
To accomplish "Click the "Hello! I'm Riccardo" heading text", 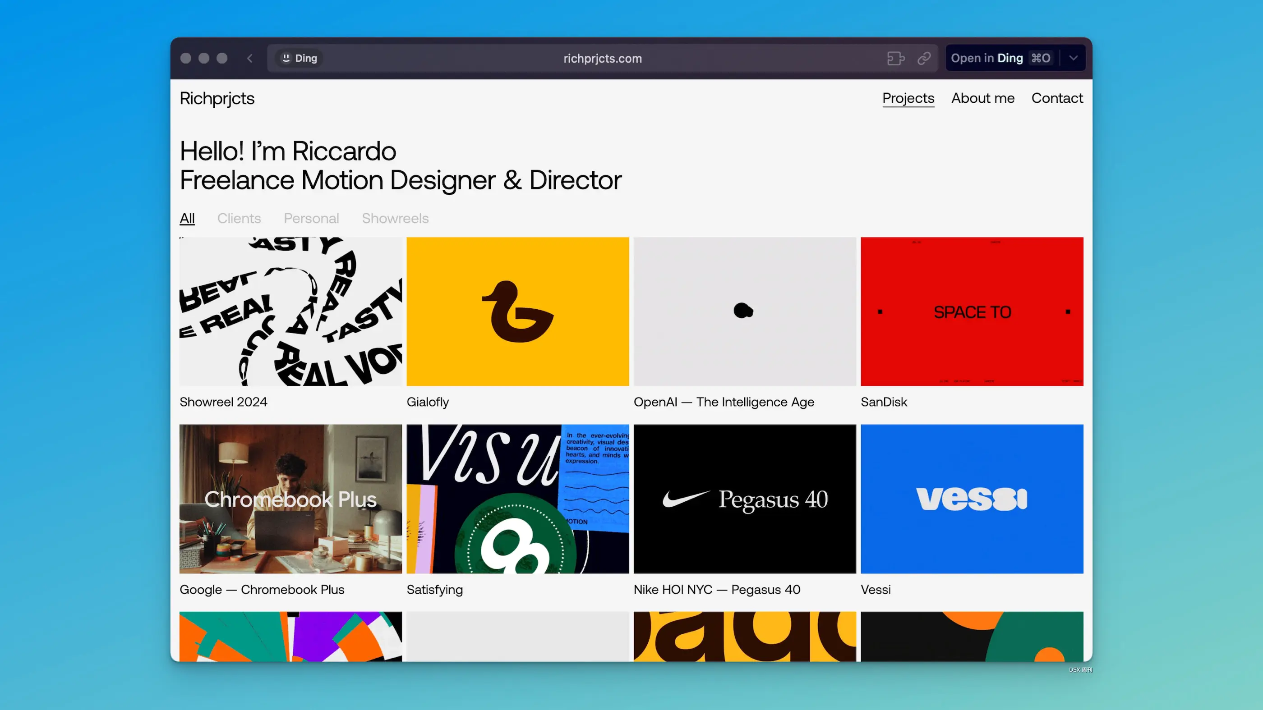I will 288,151.
